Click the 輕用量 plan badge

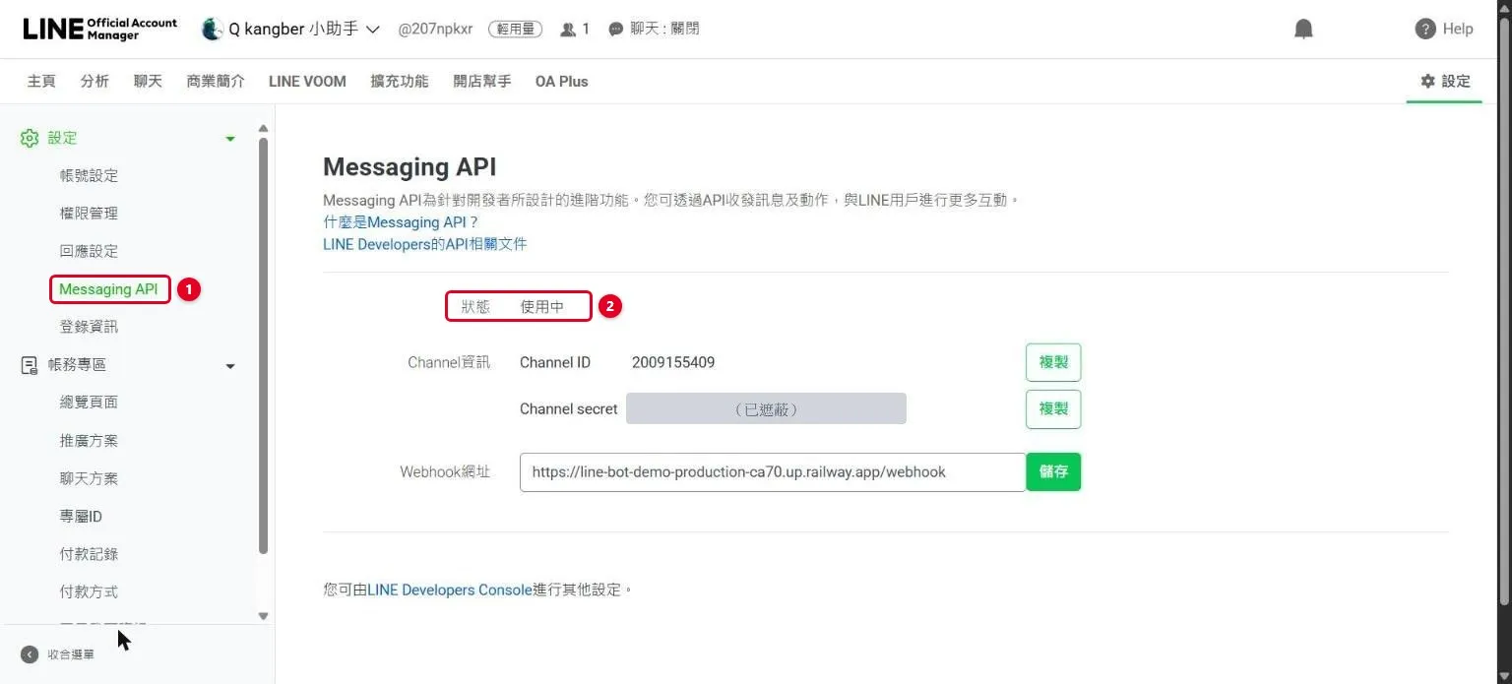click(x=515, y=30)
